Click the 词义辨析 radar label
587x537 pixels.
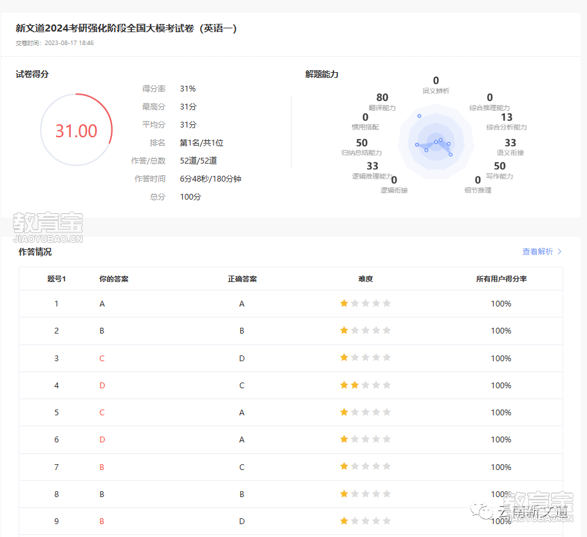pyautogui.click(x=436, y=91)
